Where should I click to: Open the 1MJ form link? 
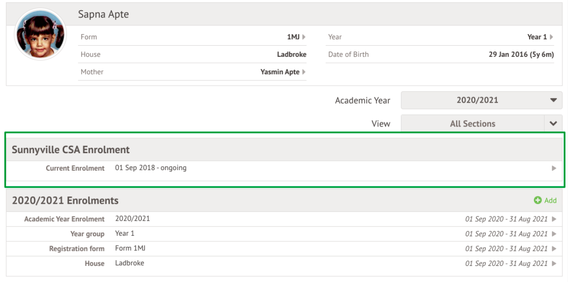[293, 37]
